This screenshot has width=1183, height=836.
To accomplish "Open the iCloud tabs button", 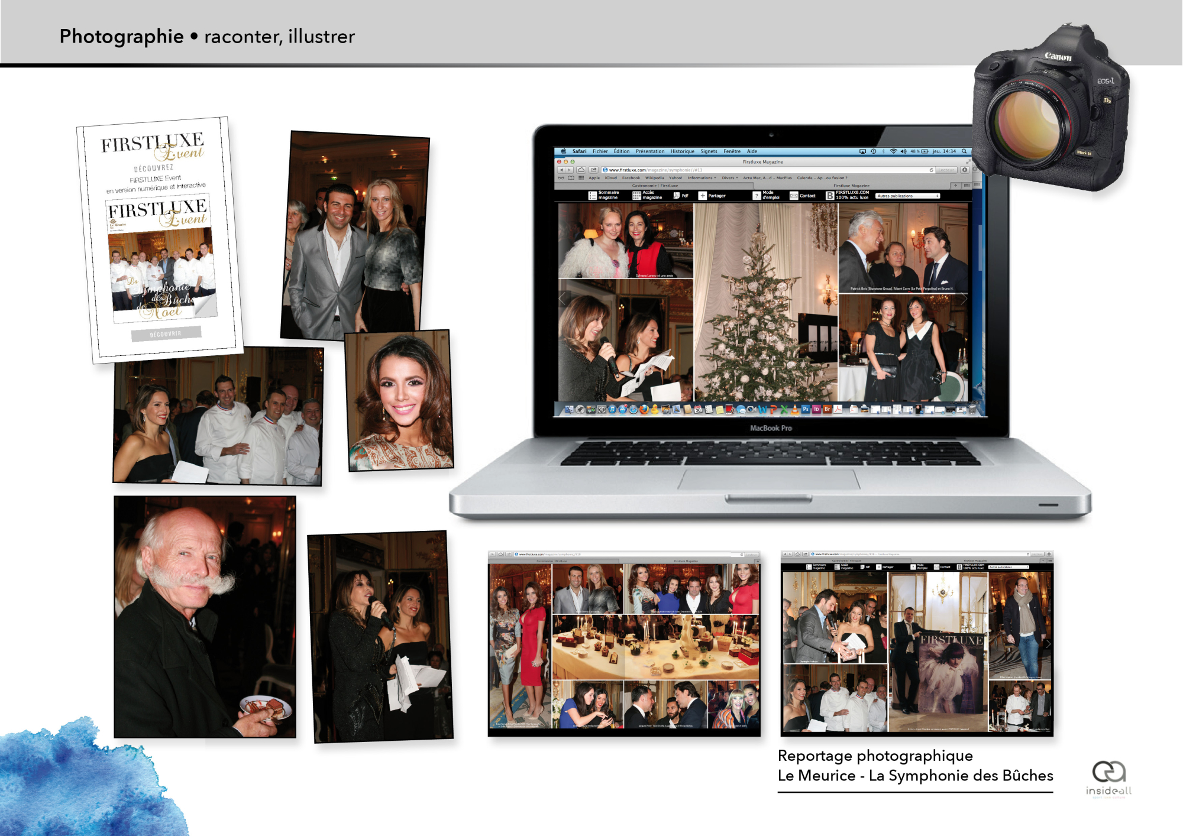I will (x=581, y=170).
